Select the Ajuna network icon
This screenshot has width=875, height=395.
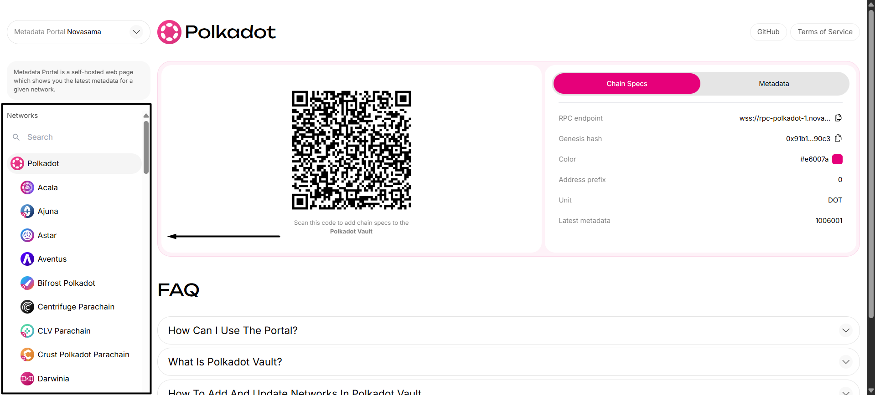tap(27, 211)
